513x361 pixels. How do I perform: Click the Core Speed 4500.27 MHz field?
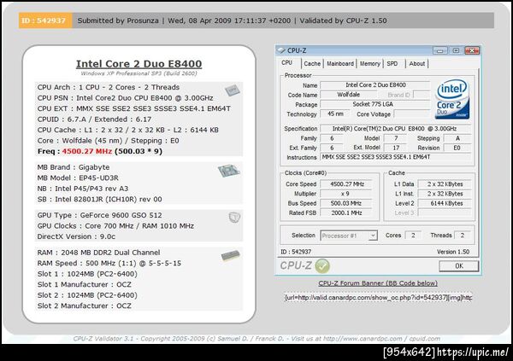346,184
